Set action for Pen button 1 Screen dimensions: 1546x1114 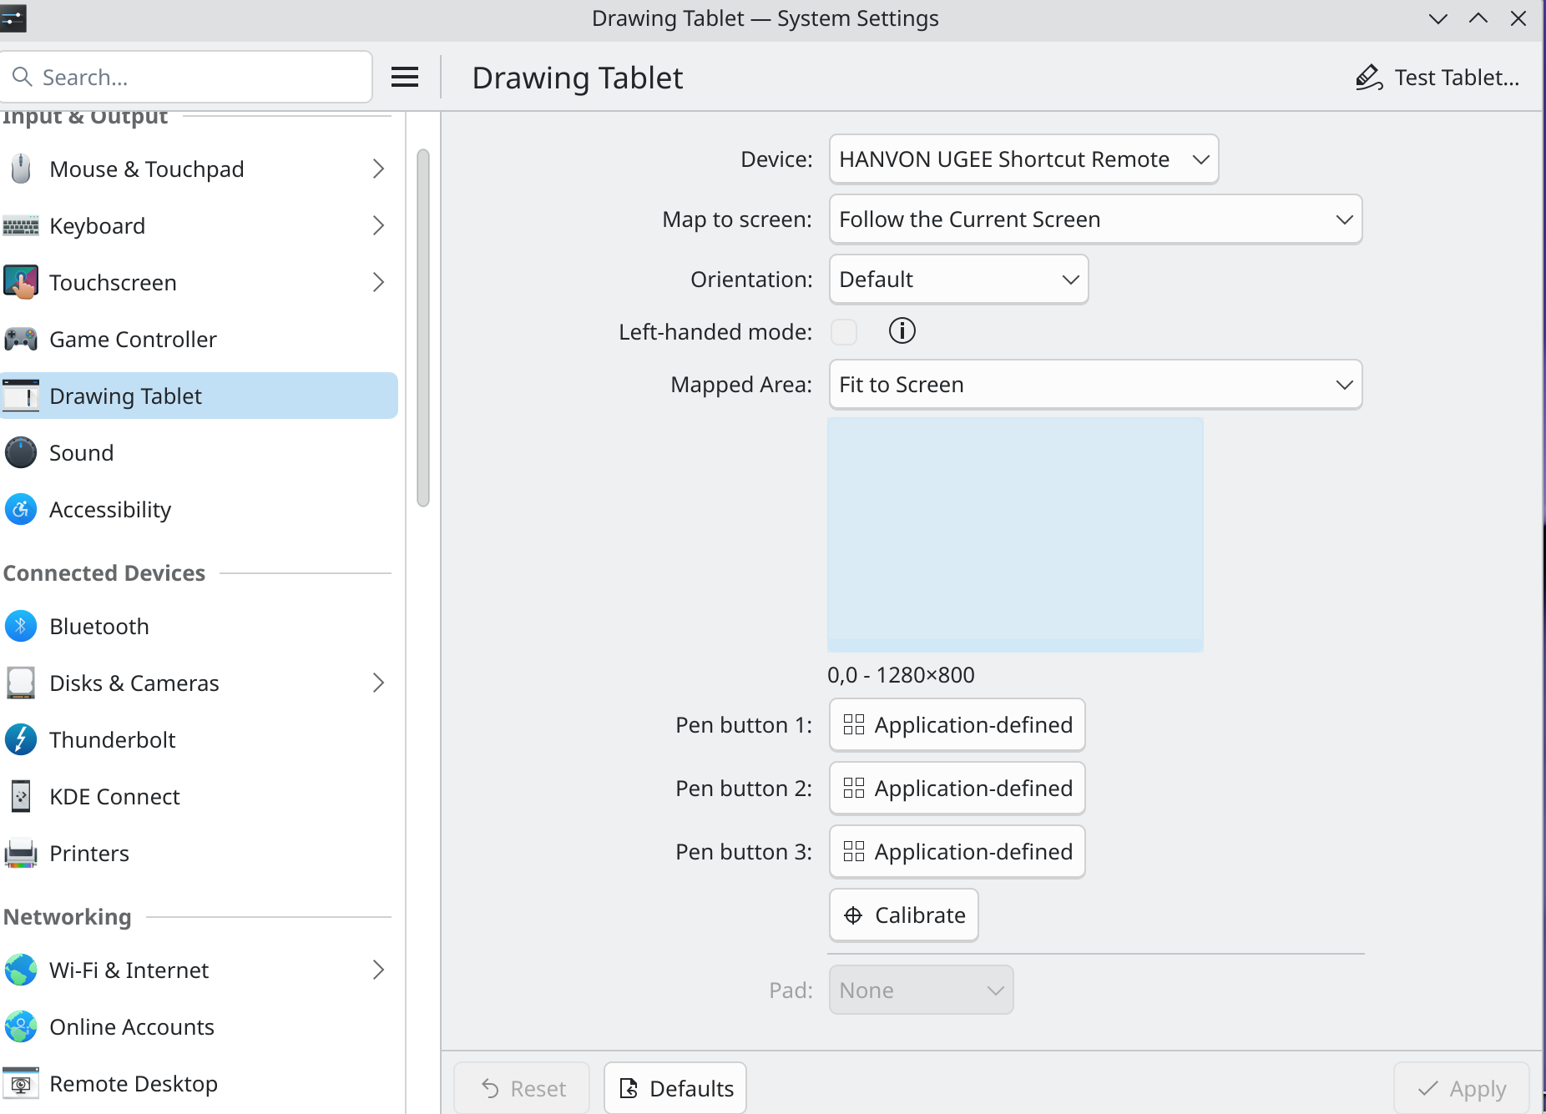tap(957, 725)
